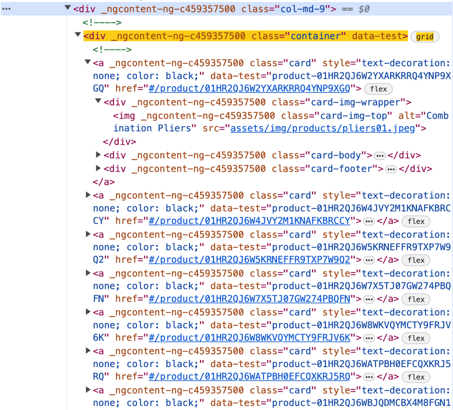Open href link for product ending PBQFN
This screenshot has width=453, height=410.
click(249, 299)
